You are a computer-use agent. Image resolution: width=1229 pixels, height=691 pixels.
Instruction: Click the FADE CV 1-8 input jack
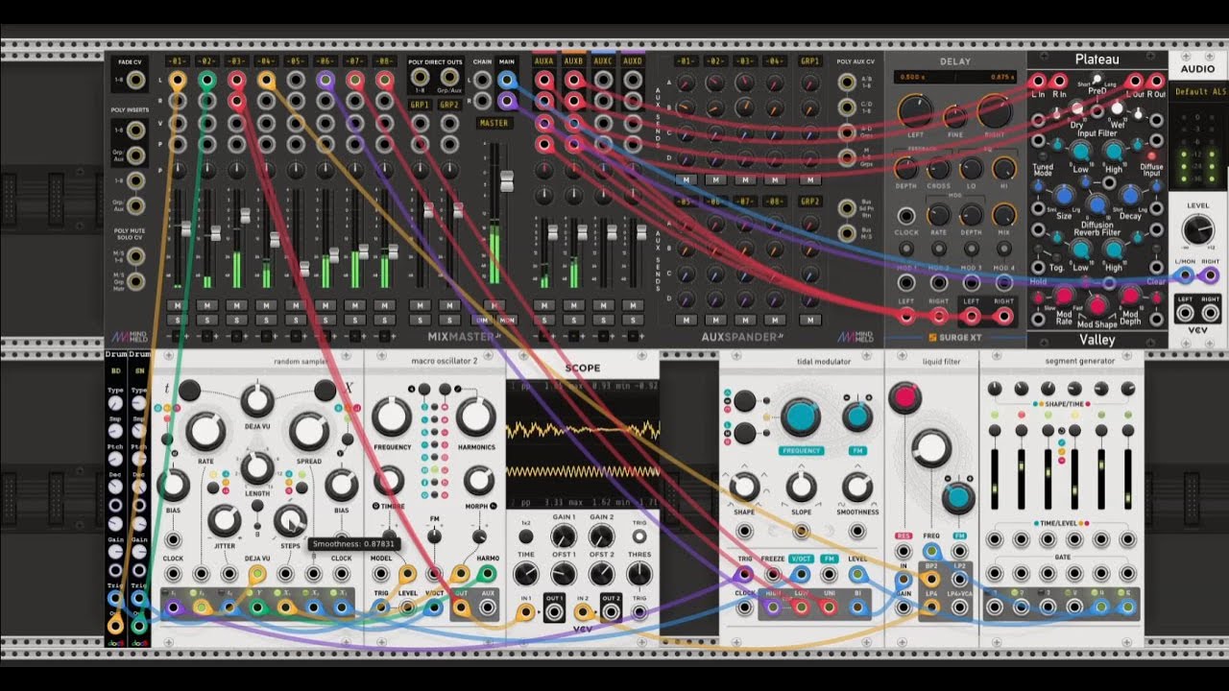[x=135, y=81]
